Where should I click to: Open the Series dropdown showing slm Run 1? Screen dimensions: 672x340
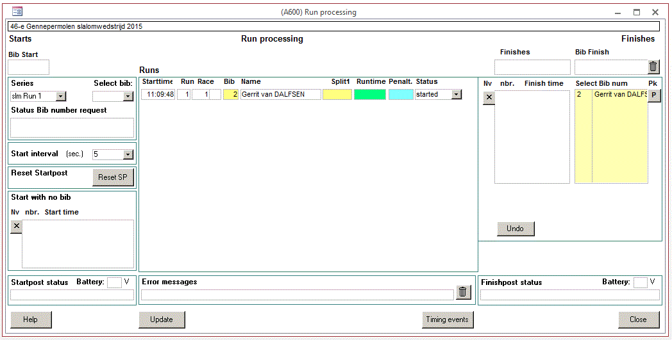pos(61,96)
